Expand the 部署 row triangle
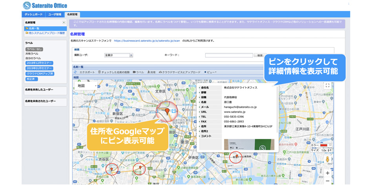This screenshot has width=372, height=186. pos(200,93)
